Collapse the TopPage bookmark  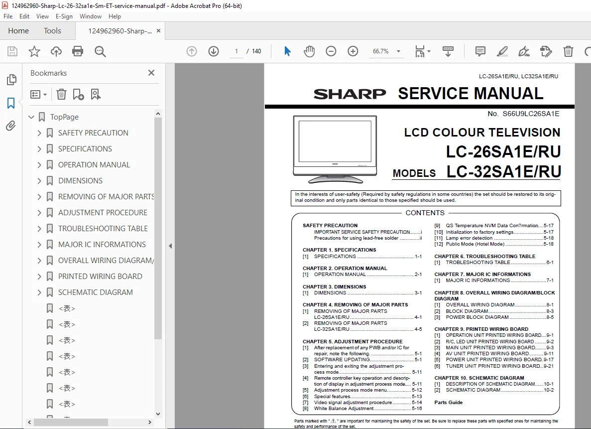31,117
